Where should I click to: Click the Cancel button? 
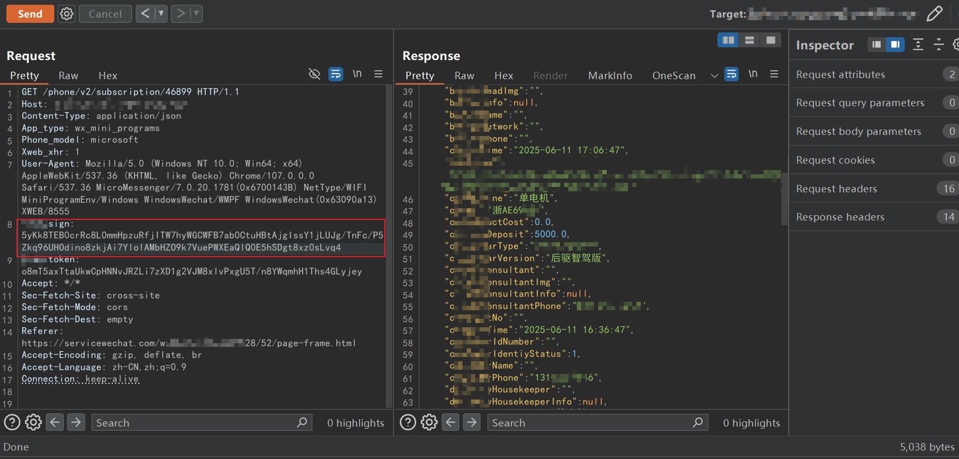click(105, 14)
